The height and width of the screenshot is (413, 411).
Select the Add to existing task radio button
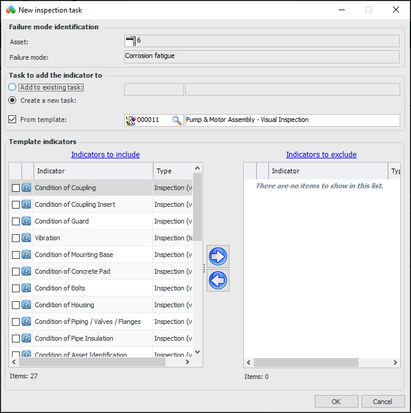point(13,87)
